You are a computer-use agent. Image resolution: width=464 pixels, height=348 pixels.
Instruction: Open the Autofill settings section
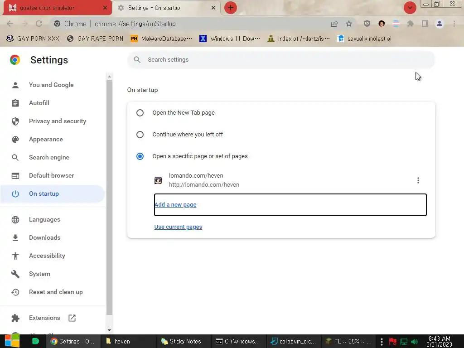click(39, 103)
